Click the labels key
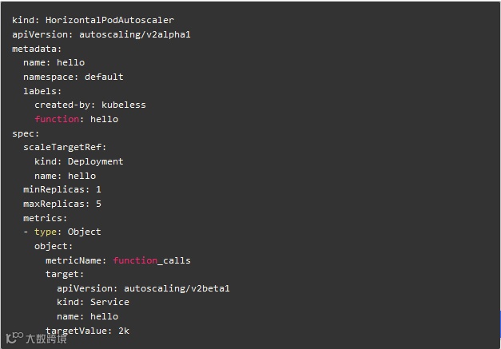The width and height of the screenshot is (501, 349). (x=42, y=91)
